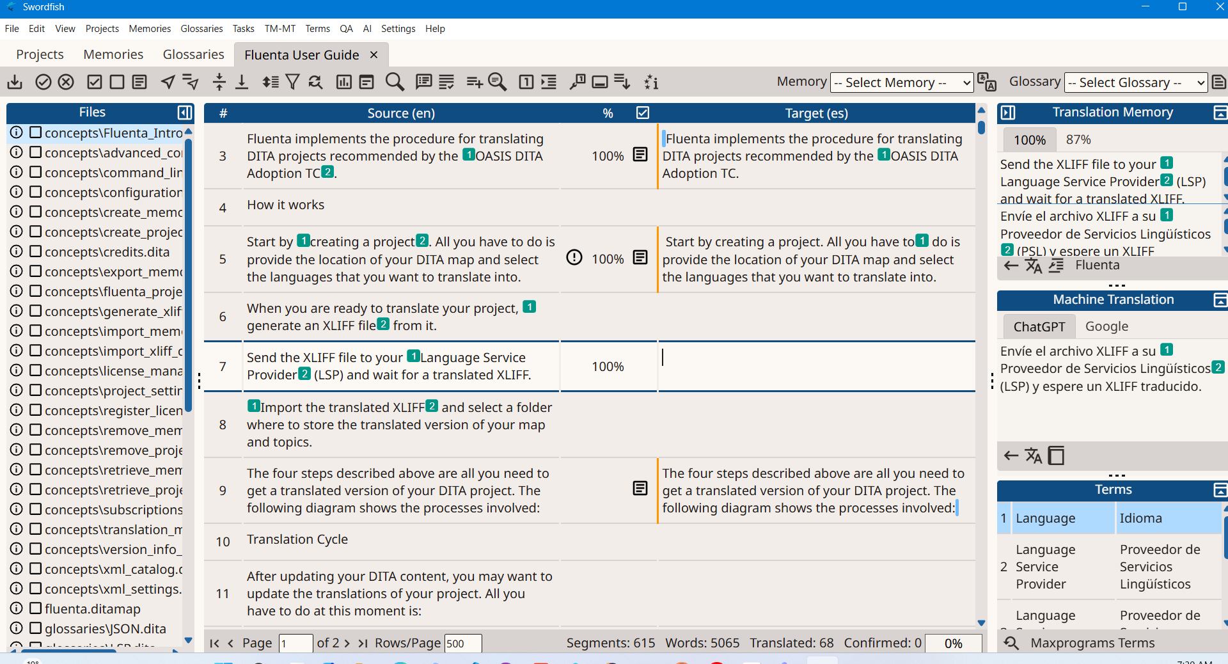
Task: Check the concepts\credits.dita checkbox
Action: pos(36,251)
